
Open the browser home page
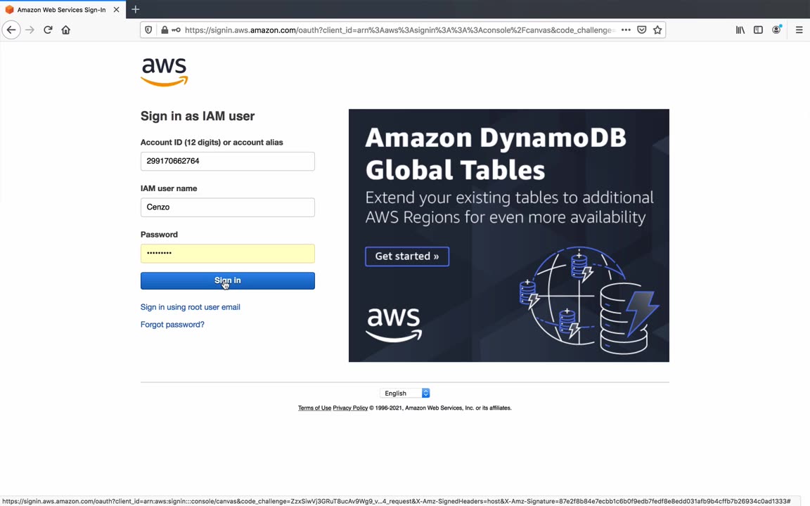click(65, 30)
